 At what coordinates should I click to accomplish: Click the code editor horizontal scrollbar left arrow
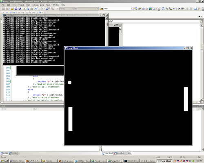[2, 101]
